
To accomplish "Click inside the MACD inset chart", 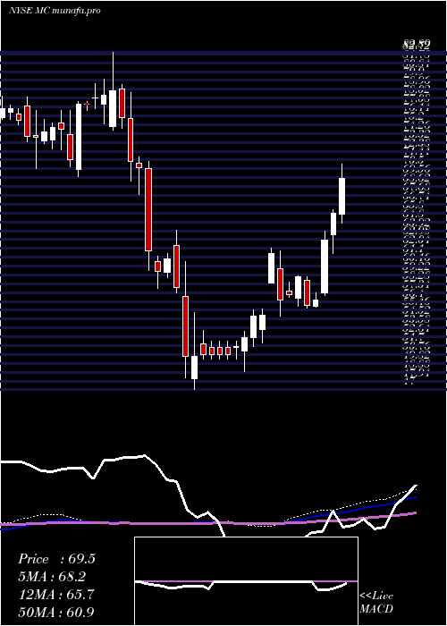I will [x=246, y=581].
